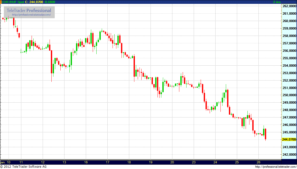
Task: Click the 261,0000 price axis label
Action: click(x=289, y=14)
